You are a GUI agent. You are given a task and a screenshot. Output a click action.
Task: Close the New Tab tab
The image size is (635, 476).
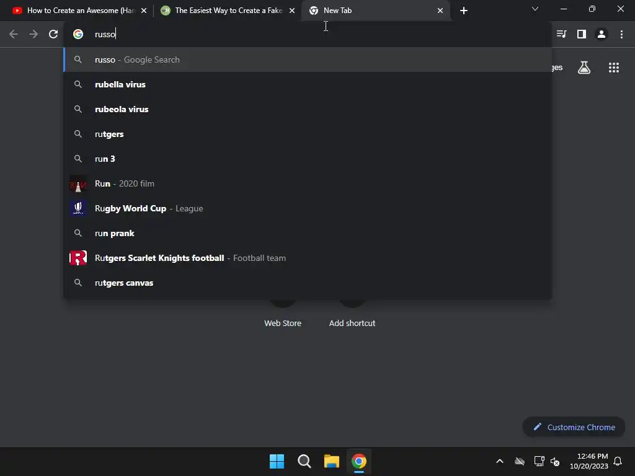coord(440,11)
